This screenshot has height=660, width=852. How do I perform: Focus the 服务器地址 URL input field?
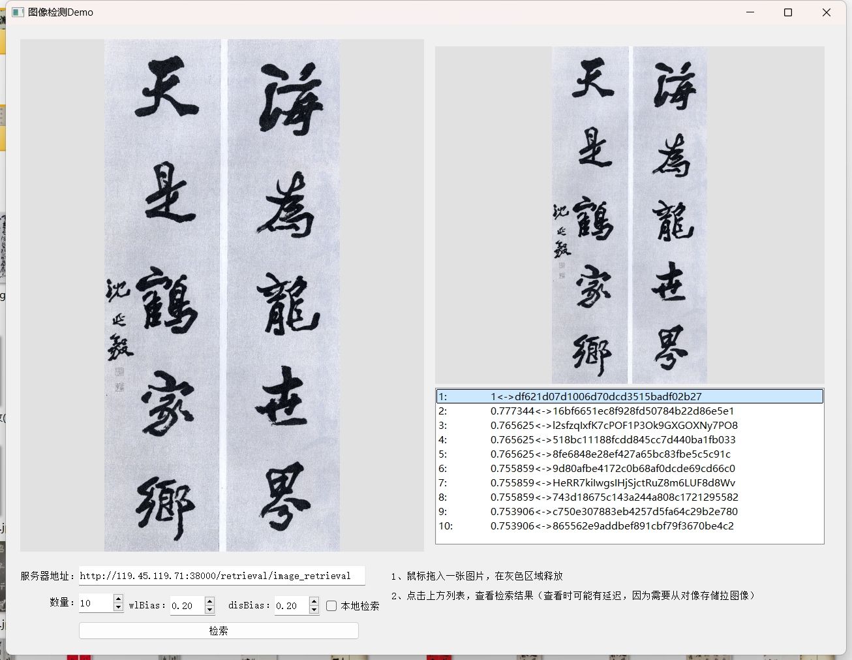pyautogui.click(x=222, y=576)
